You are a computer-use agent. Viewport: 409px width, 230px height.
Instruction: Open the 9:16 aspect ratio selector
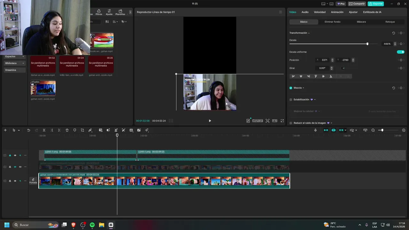pos(274,121)
